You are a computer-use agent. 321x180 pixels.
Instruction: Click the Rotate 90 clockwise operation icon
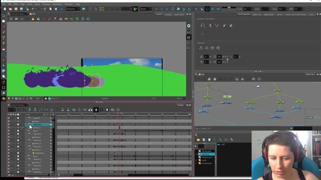point(212,48)
